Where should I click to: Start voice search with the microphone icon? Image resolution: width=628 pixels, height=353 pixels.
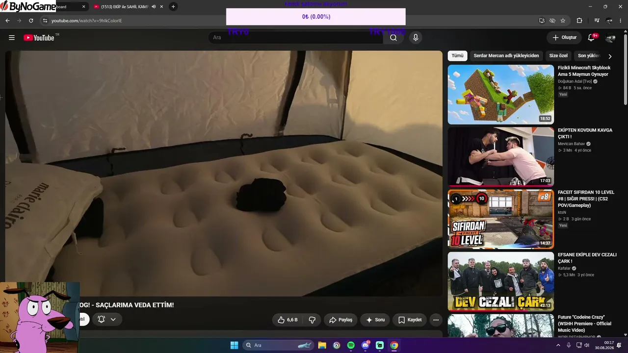coord(416,38)
